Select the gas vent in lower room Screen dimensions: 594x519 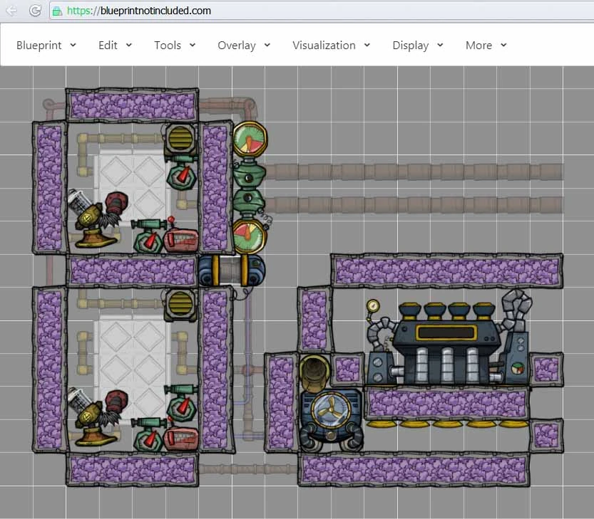pyautogui.click(x=180, y=305)
